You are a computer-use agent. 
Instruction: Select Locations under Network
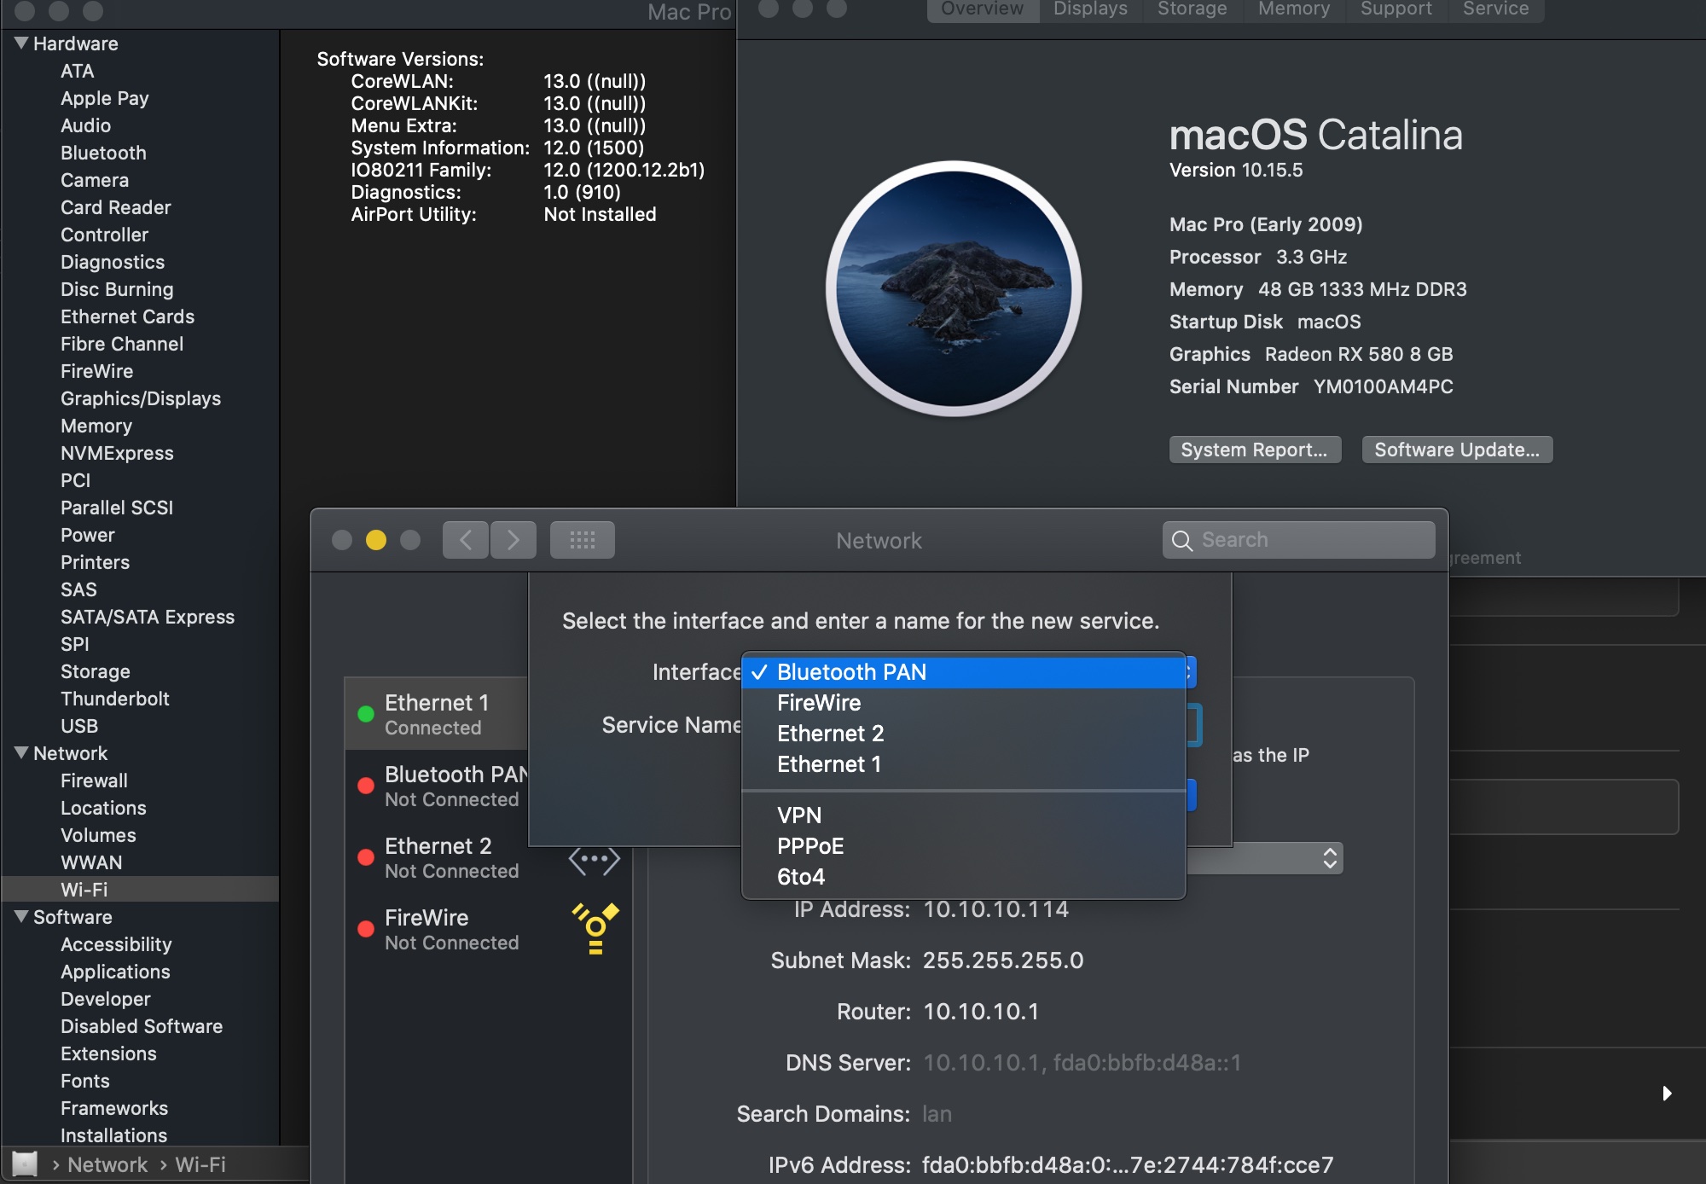(x=103, y=808)
